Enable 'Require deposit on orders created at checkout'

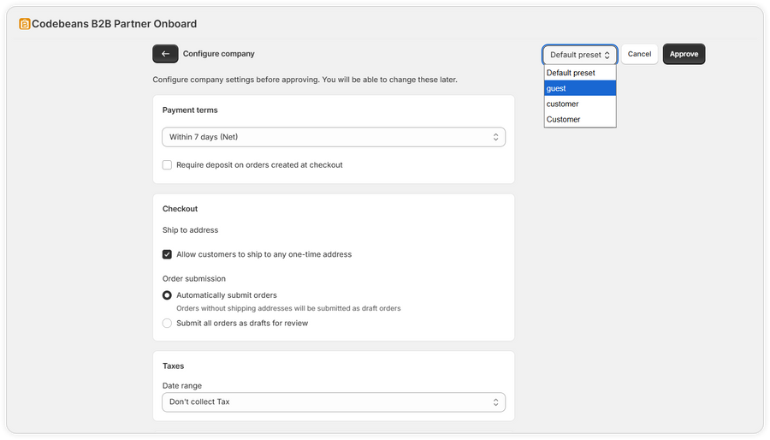[167, 165]
